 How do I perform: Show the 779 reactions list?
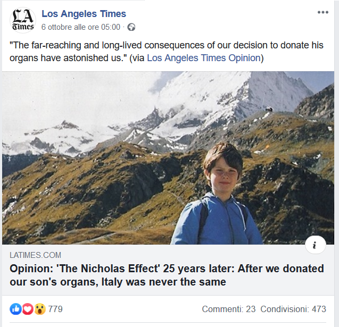pos(55,309)
